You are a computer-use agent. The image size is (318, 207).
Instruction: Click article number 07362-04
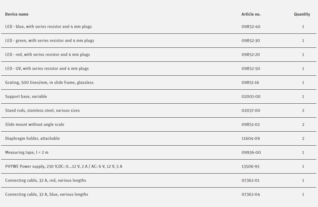pos(251,194)
